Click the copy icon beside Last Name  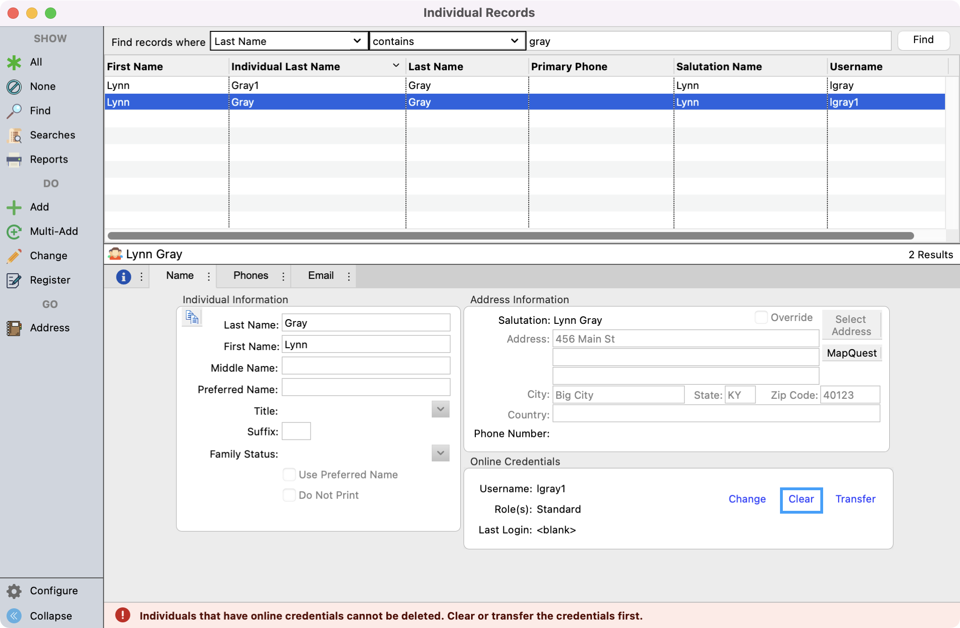click(x=192, y=317)
